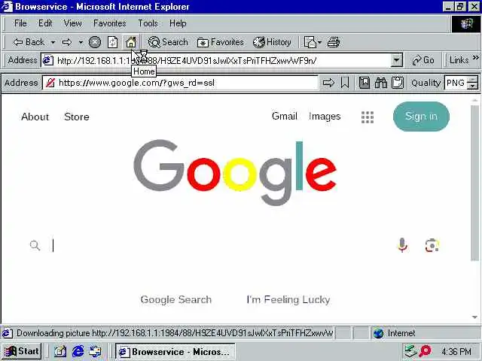Open the Google apps grid icon

coord(368,117)
